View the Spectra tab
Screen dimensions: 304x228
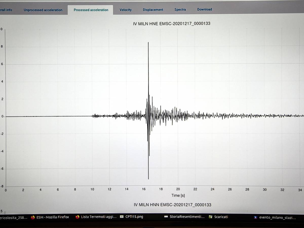pyautogui.click(x=180, y=9)
